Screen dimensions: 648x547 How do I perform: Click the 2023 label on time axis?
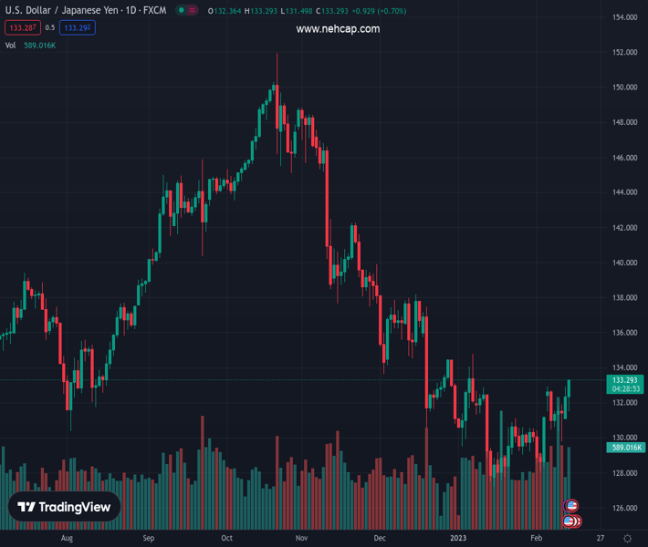tap(458, 538)
